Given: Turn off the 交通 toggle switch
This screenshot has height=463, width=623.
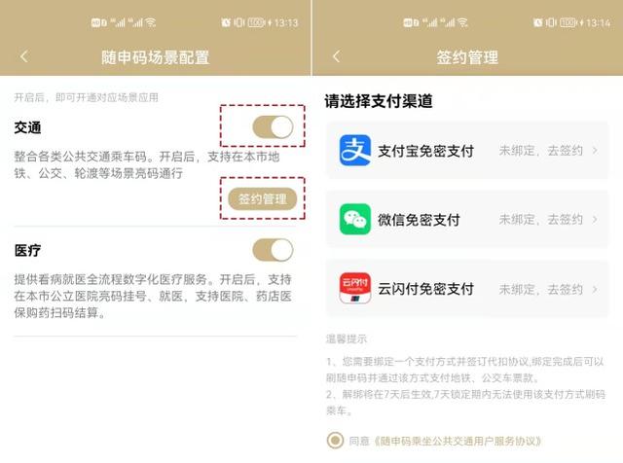Looking at the screenshot, I should (x=273, y=127).
